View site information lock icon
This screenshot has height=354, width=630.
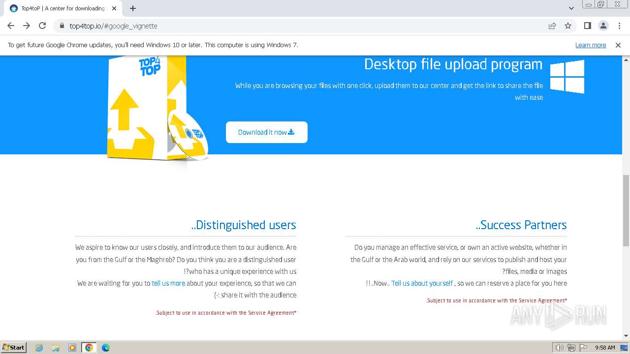[62, 26]
